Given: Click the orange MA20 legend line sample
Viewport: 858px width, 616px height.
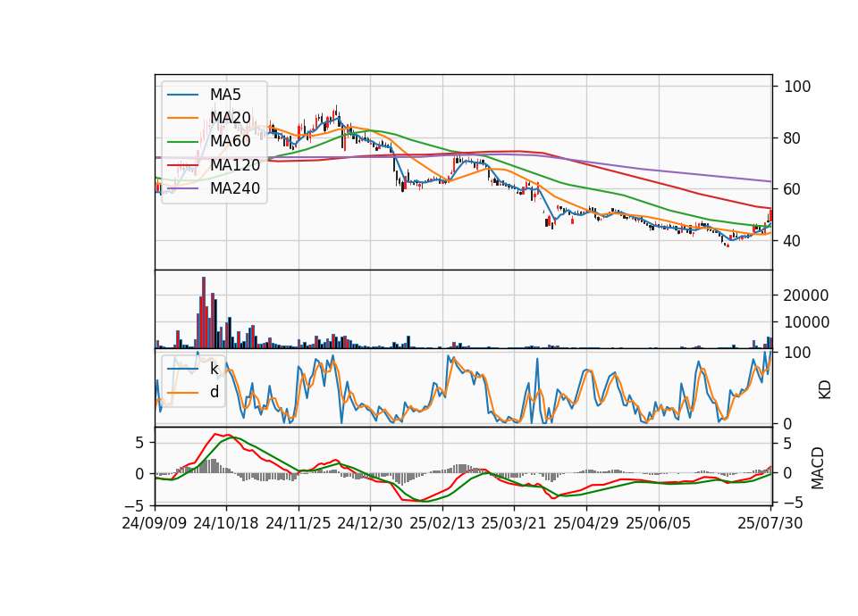Looking at the screenshot, I should point(182,118).
